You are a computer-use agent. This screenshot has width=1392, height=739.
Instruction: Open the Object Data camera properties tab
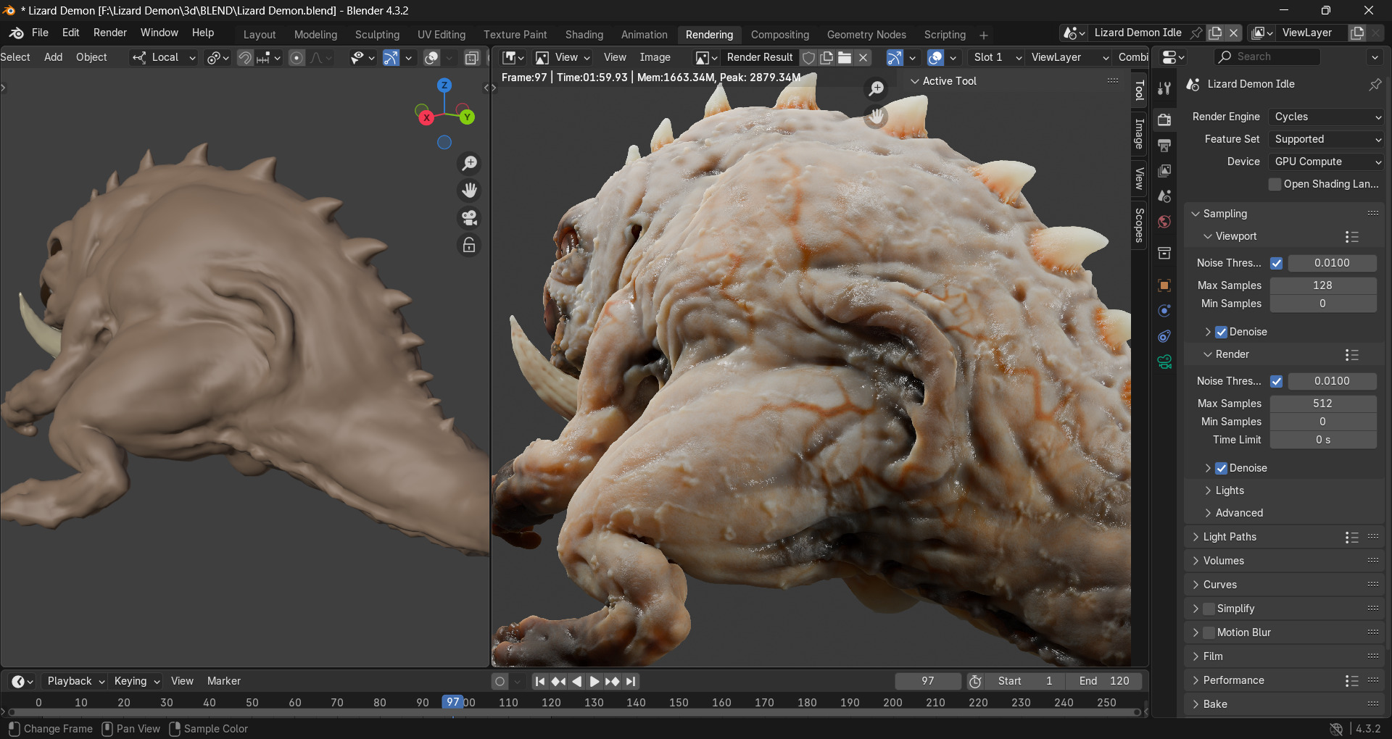(1164, 362)
